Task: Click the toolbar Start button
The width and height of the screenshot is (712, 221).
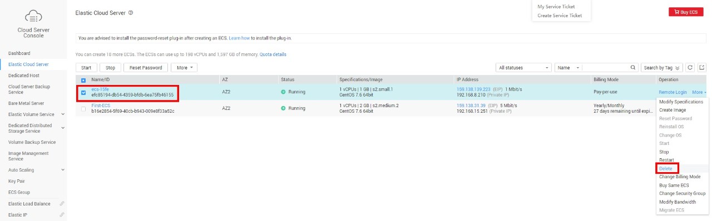Action: pyautogui.click(x=86, y=67)
